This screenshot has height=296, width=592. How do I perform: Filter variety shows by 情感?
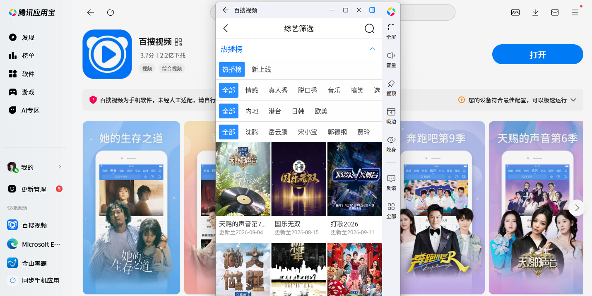(252, 90)
